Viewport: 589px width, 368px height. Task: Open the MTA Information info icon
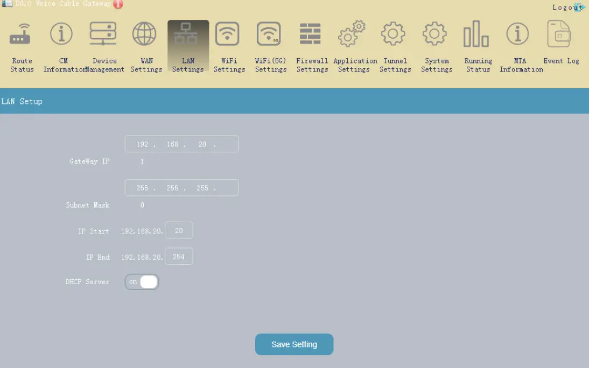pyautogui.click(x=517, y=33)
